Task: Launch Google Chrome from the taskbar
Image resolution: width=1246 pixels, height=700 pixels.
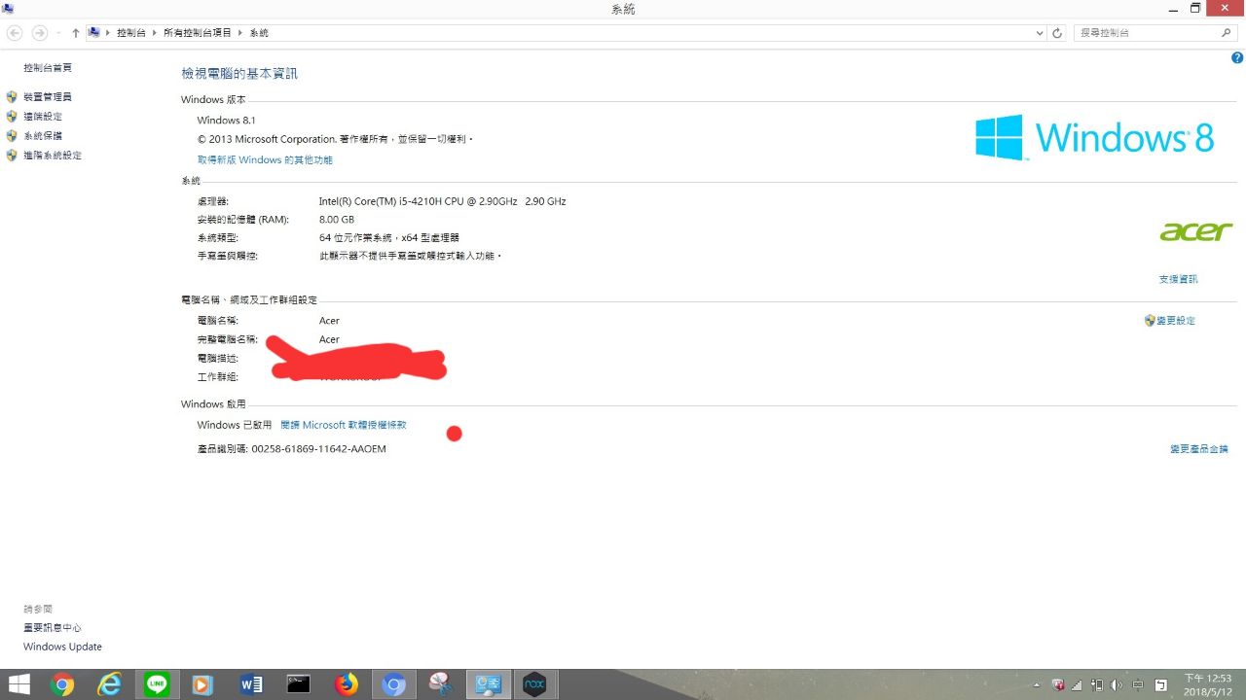Action: (x=62, y=684)
